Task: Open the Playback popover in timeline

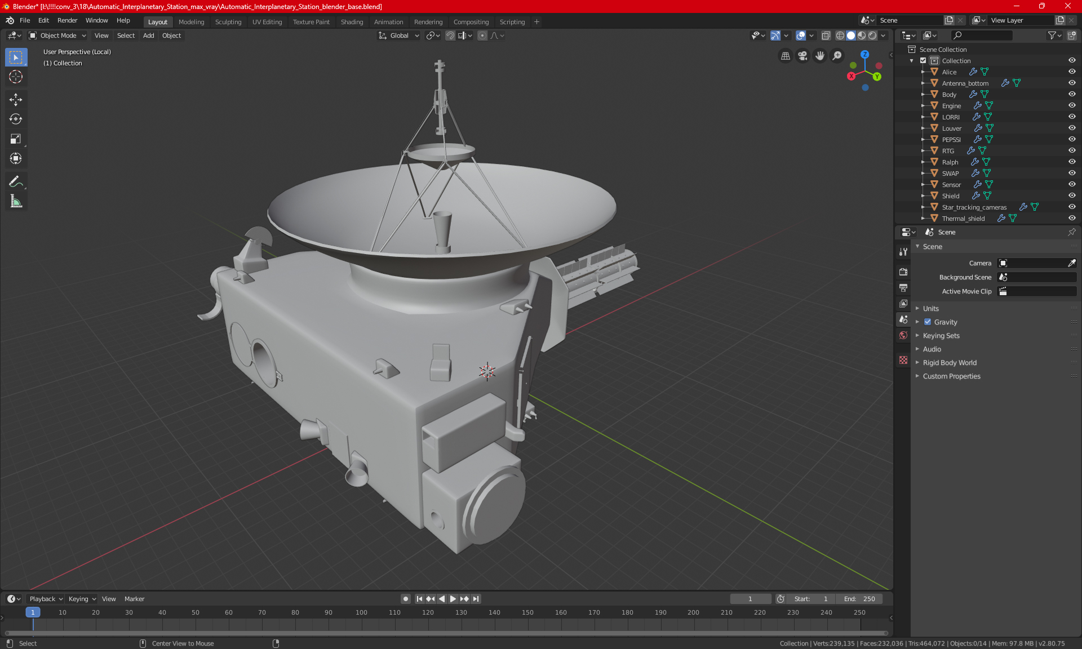Action: click(46, 599)
